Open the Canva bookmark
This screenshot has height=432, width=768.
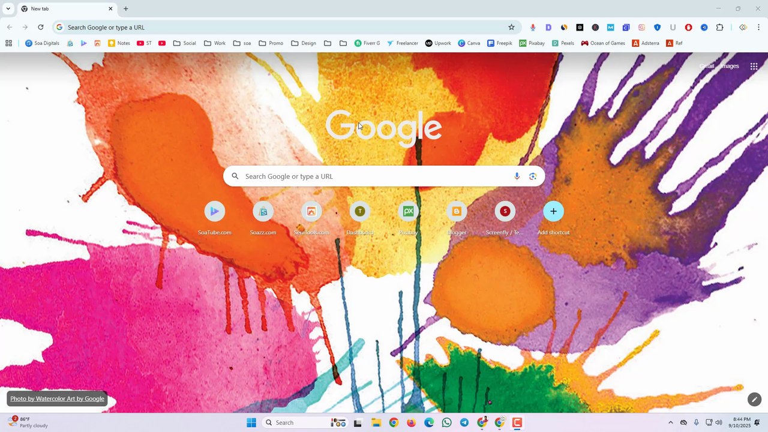[x=469, y=43]
